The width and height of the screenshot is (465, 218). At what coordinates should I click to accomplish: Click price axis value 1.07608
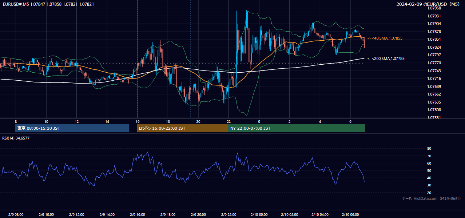pos(434,110)
